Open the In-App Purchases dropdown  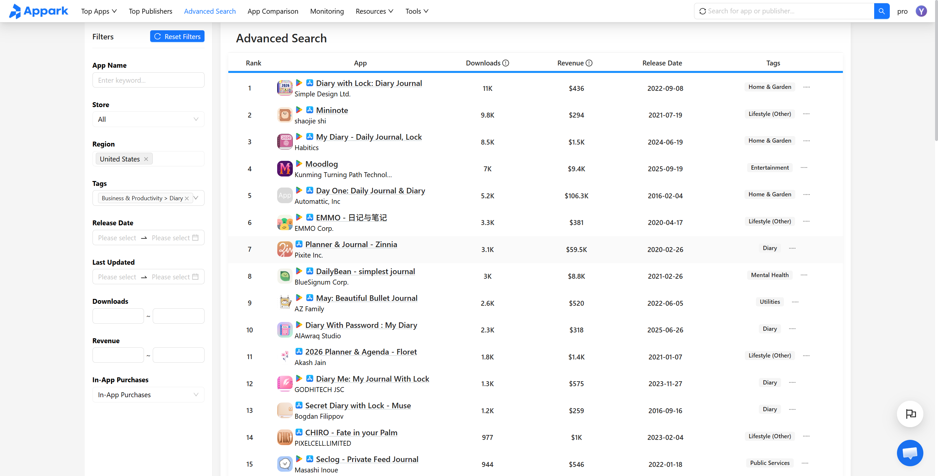point(148,395)
